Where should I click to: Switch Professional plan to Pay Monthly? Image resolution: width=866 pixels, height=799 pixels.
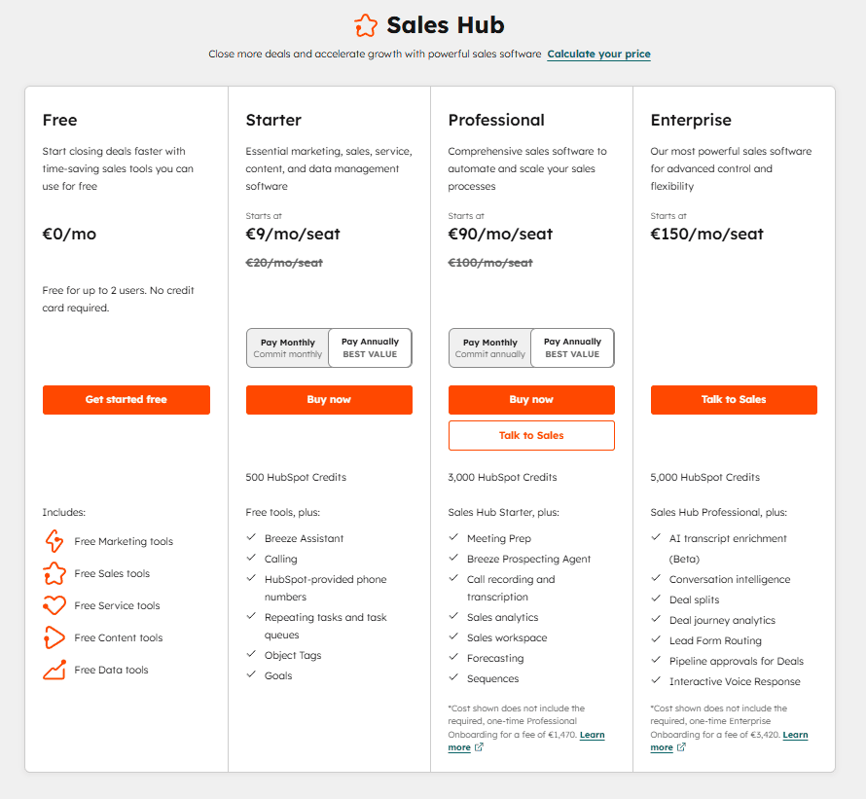click(x=490, y=348)
